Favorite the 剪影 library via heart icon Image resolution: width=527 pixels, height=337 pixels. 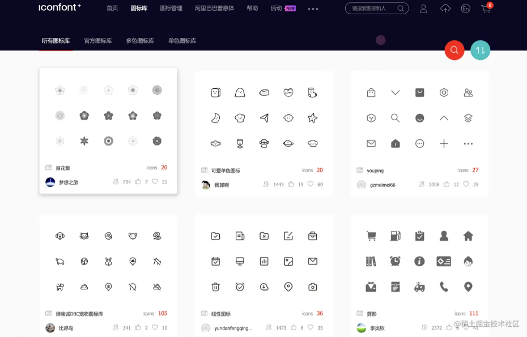point(466,327)
